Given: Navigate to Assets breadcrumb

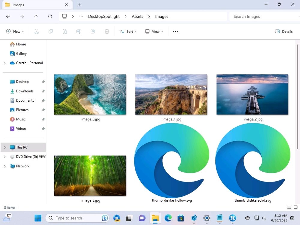Looking at the screenshot, I should coord(137,16).
